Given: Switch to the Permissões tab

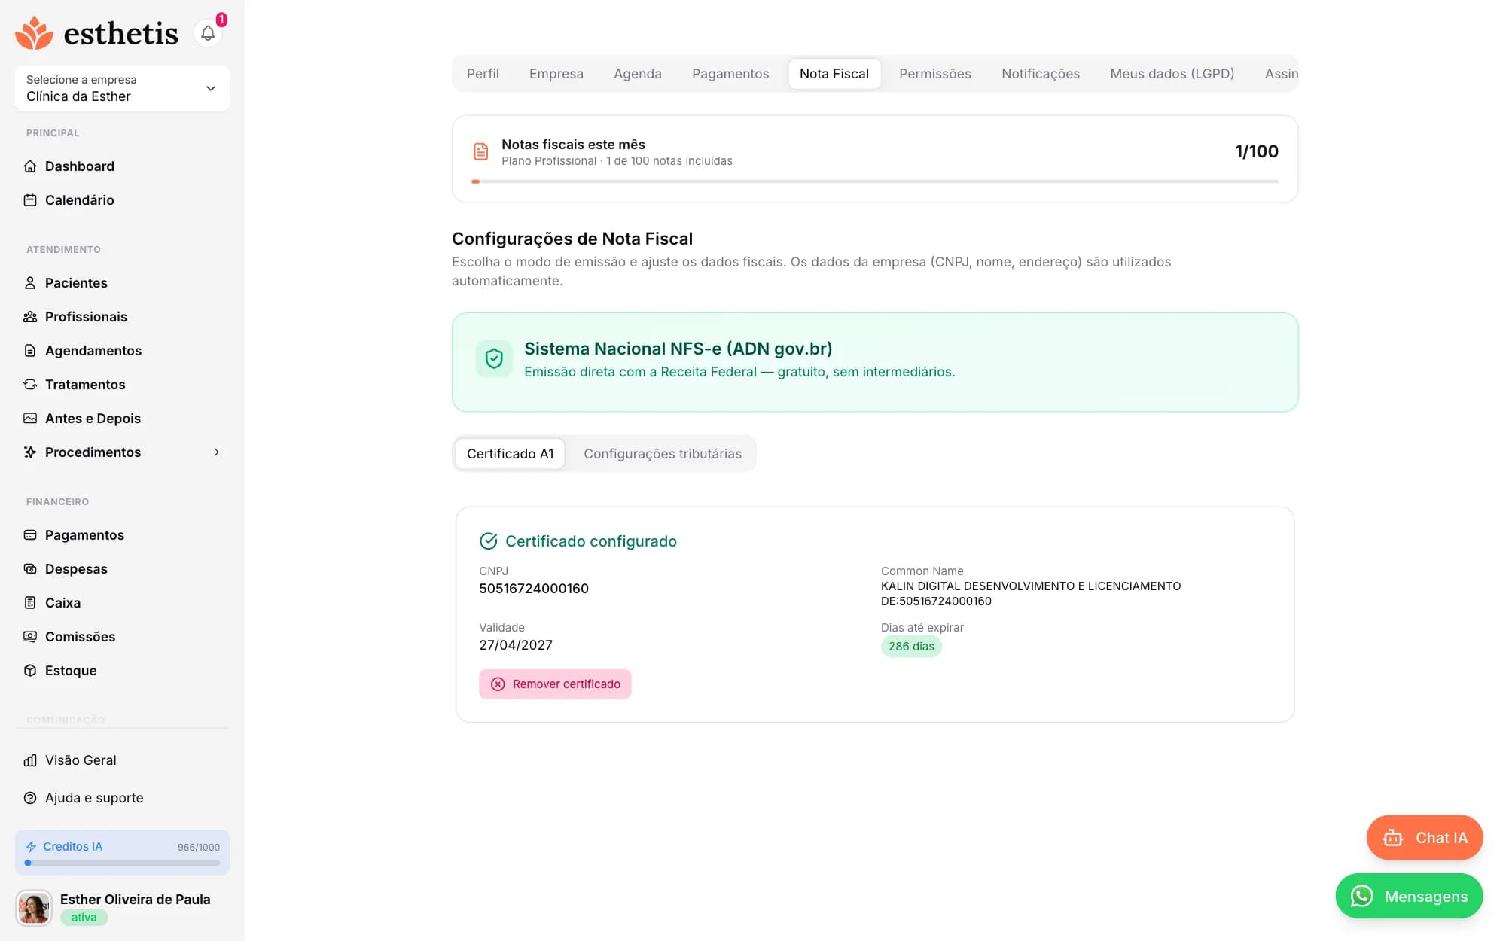Looking at the screenshot, I should point(935,74).
